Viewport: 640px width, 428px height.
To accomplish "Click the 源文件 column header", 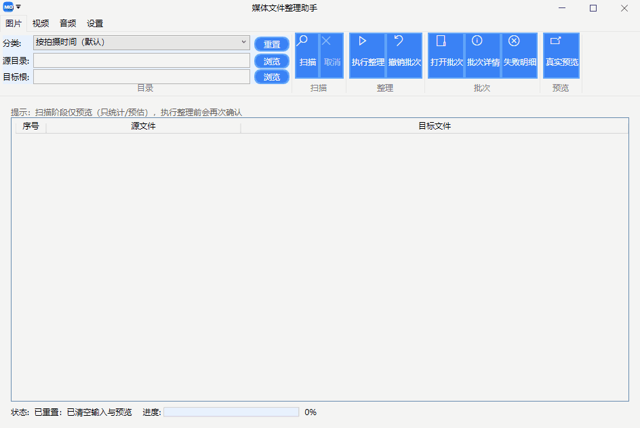I will pos(143,126).
